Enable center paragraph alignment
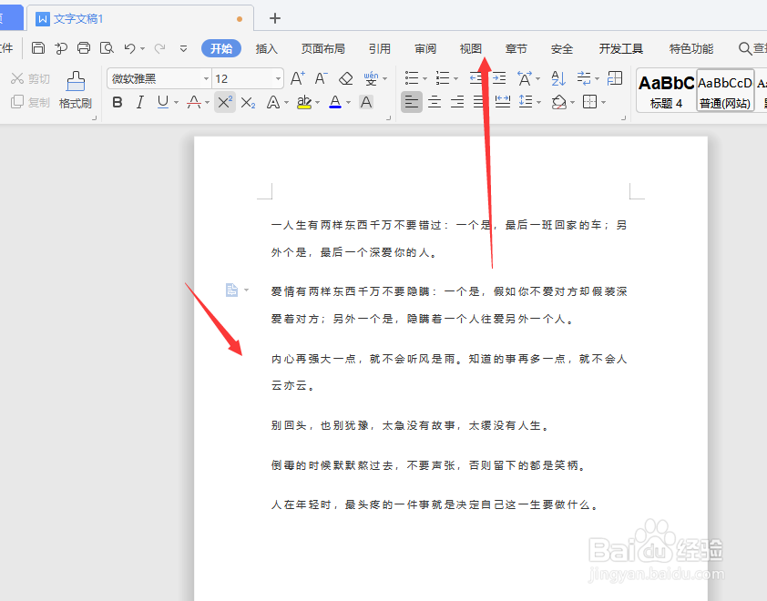 [x=435, y=102]
